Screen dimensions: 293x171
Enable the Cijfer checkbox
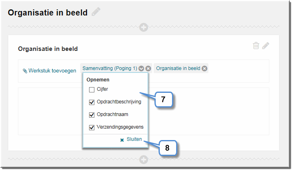92,90
